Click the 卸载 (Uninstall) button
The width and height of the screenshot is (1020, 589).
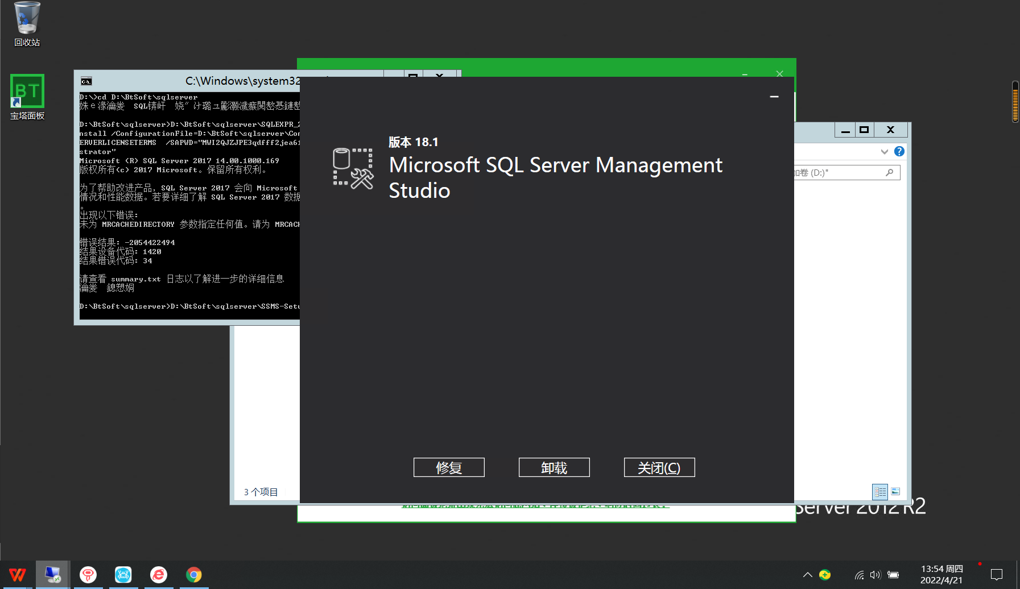click(x=554, y=467)
